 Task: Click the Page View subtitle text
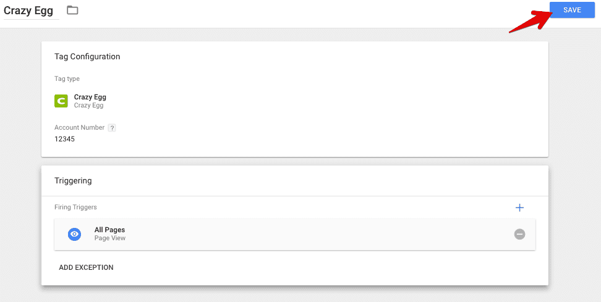pos(109,238)
